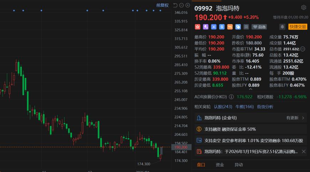Viewport: 310px width, 172px height.
Task: Click the blue S badge icon
Action: tap(222, 27)
